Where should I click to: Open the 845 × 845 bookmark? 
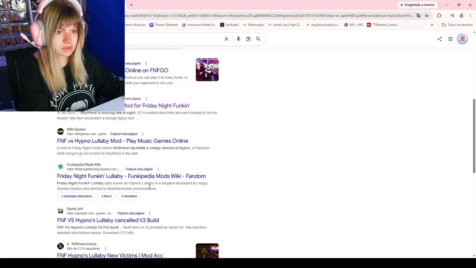353,25
